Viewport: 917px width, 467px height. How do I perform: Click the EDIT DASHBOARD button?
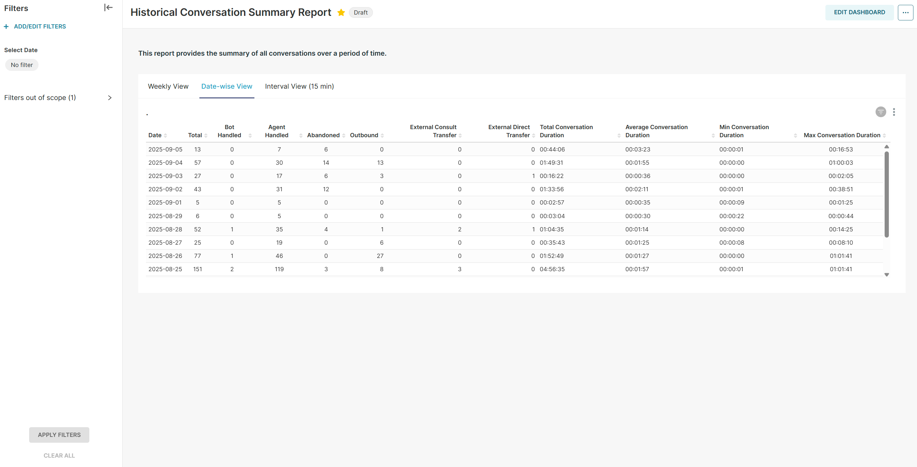click(x=859, y=12)
